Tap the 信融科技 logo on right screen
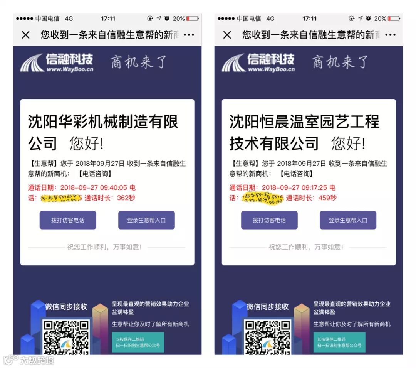 point(258,63)
